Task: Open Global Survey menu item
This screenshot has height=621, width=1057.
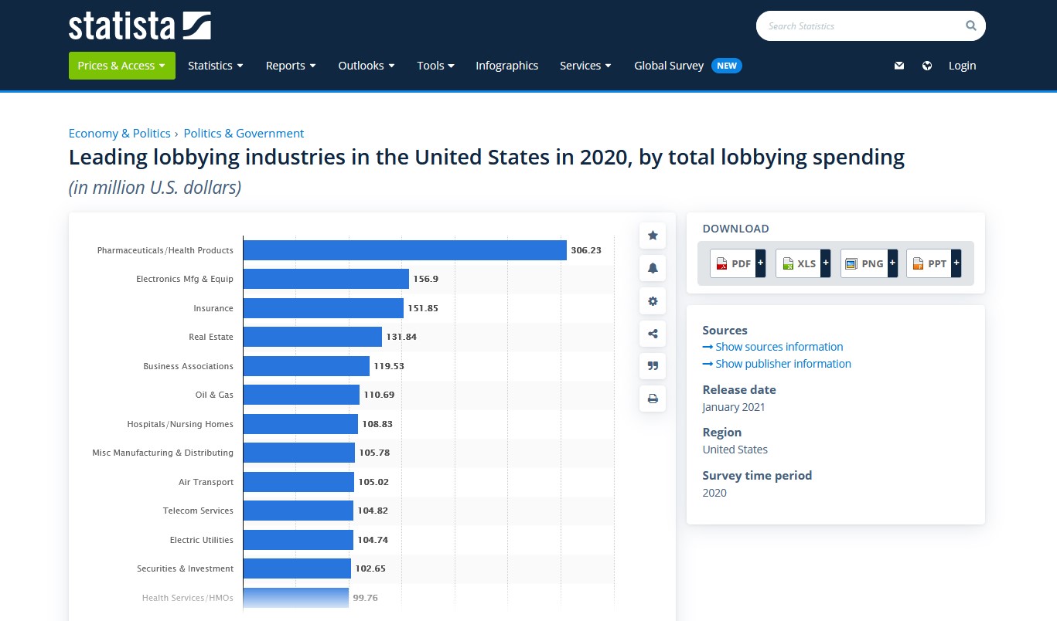Action: [669, 66]
